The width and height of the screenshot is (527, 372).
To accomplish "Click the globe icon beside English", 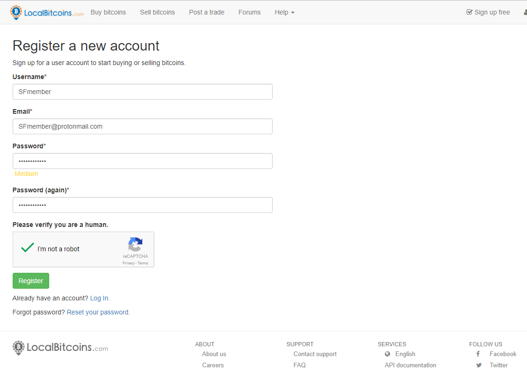I will coord(387,354).
